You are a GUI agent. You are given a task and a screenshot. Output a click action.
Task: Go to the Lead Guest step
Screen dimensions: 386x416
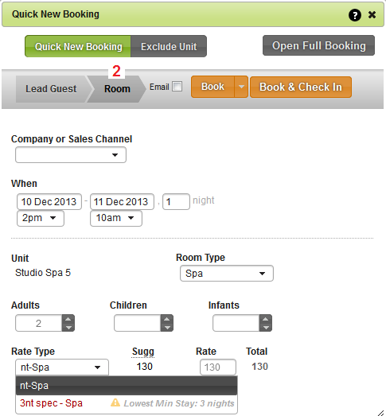coord(53,89)
